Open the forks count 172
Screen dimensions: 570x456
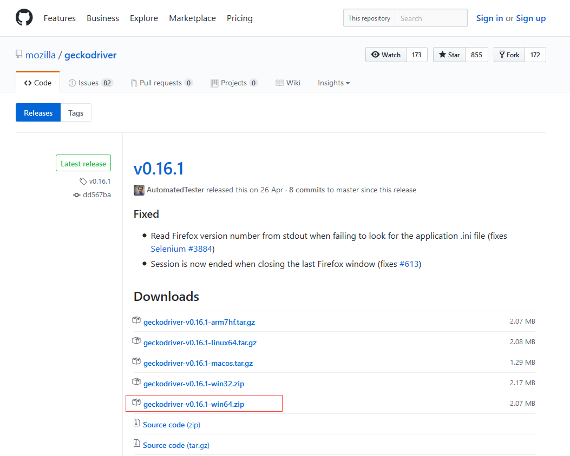pos(535,55)
